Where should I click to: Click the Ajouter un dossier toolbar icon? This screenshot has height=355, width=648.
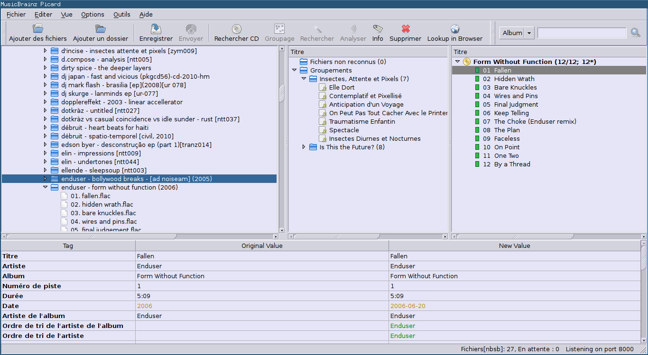(101, 29)
